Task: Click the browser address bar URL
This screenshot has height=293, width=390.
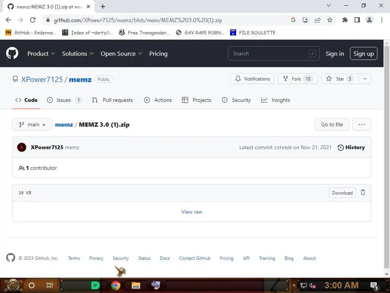Action: (x=138, y=20)
